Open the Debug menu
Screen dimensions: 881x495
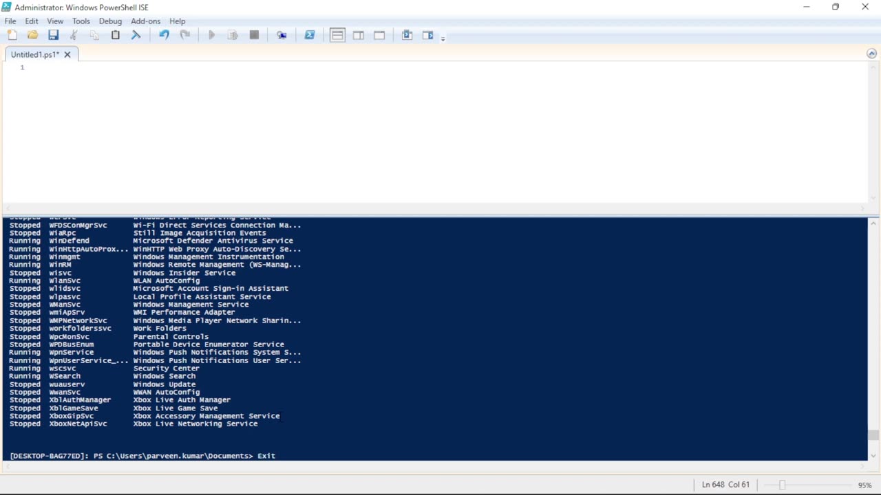(x=110, y=21)
